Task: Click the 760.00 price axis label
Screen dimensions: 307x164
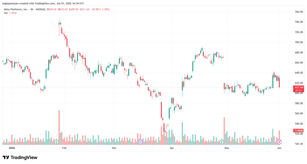Action: click(x=299, y=12)
